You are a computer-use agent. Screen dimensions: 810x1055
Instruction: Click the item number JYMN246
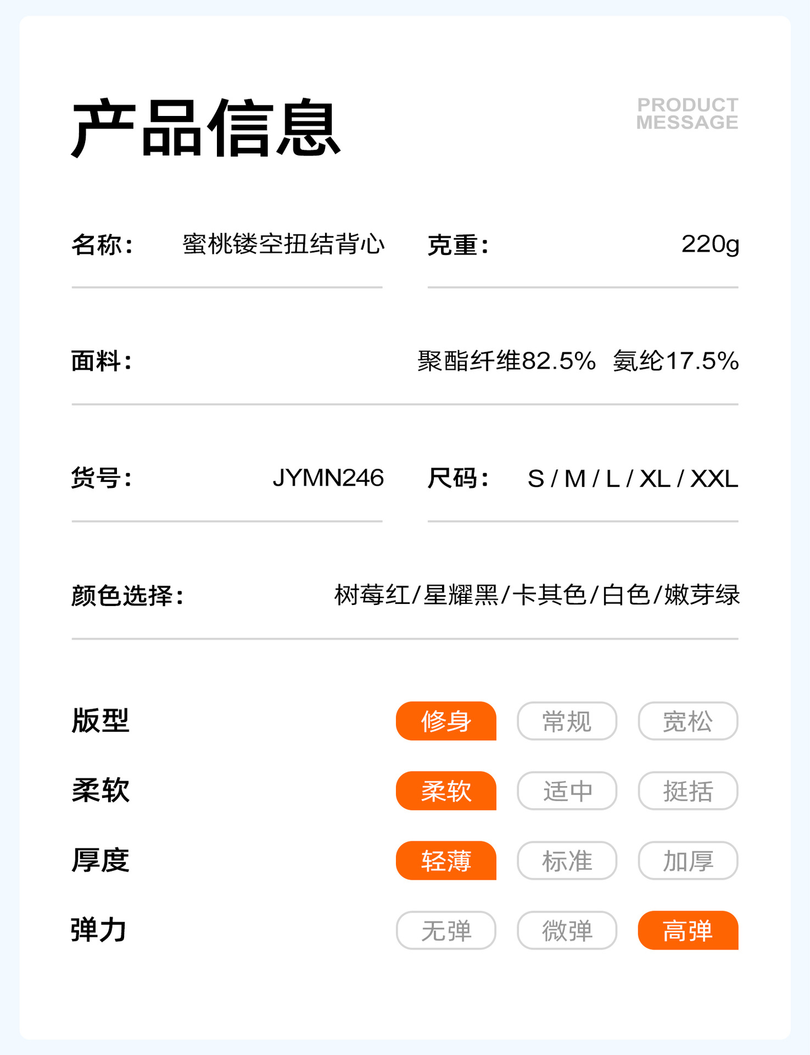(x=328, y=478)
